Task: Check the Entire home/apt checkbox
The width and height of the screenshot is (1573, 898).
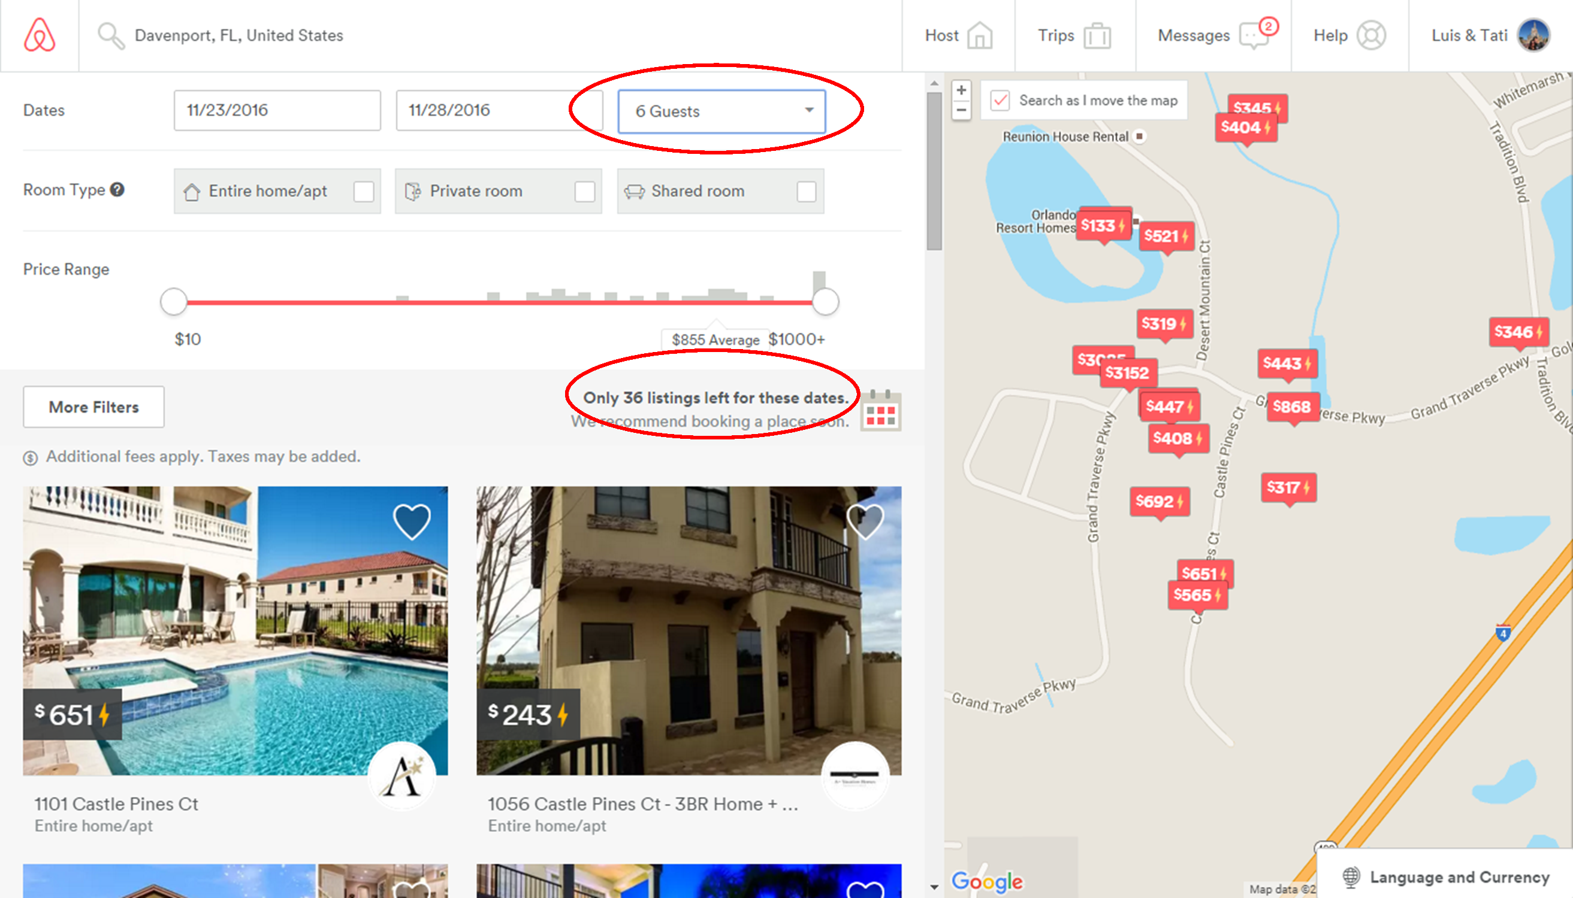Action: coord(364,191)
